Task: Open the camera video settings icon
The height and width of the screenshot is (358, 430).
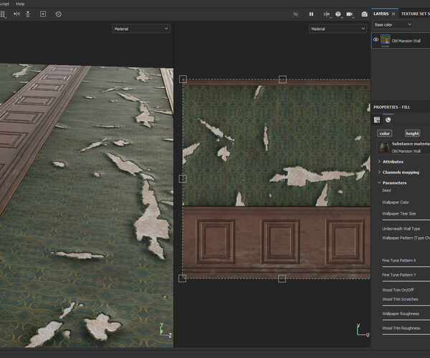Action: (350, 14)
